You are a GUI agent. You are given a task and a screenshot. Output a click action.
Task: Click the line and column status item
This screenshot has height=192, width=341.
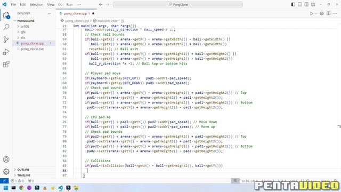tap(249, 181)
